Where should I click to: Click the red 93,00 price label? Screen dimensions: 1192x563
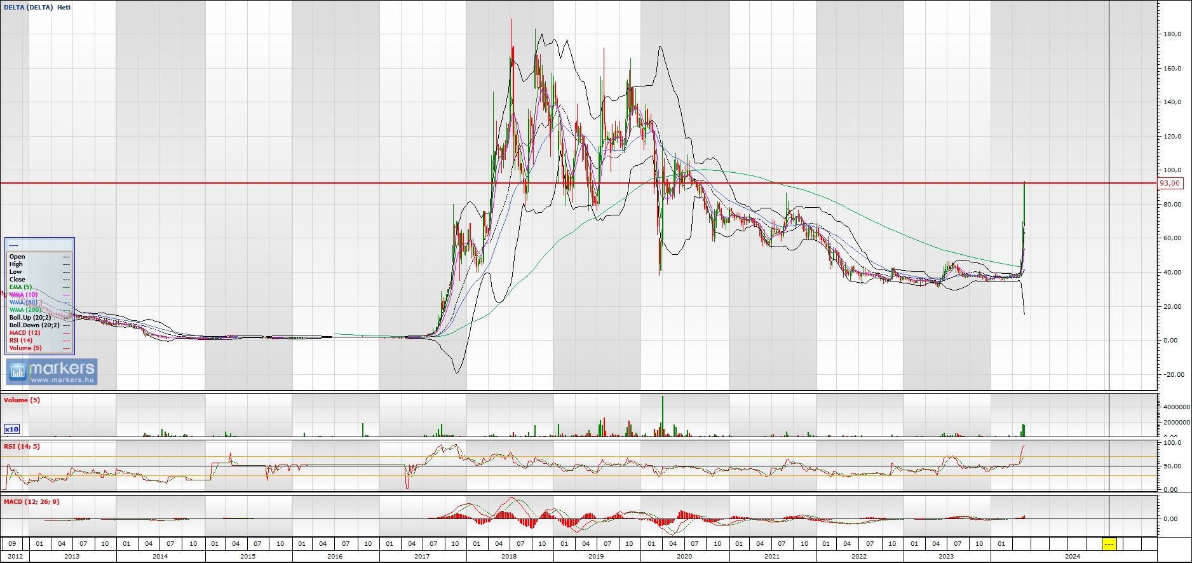pos(1169,183)
